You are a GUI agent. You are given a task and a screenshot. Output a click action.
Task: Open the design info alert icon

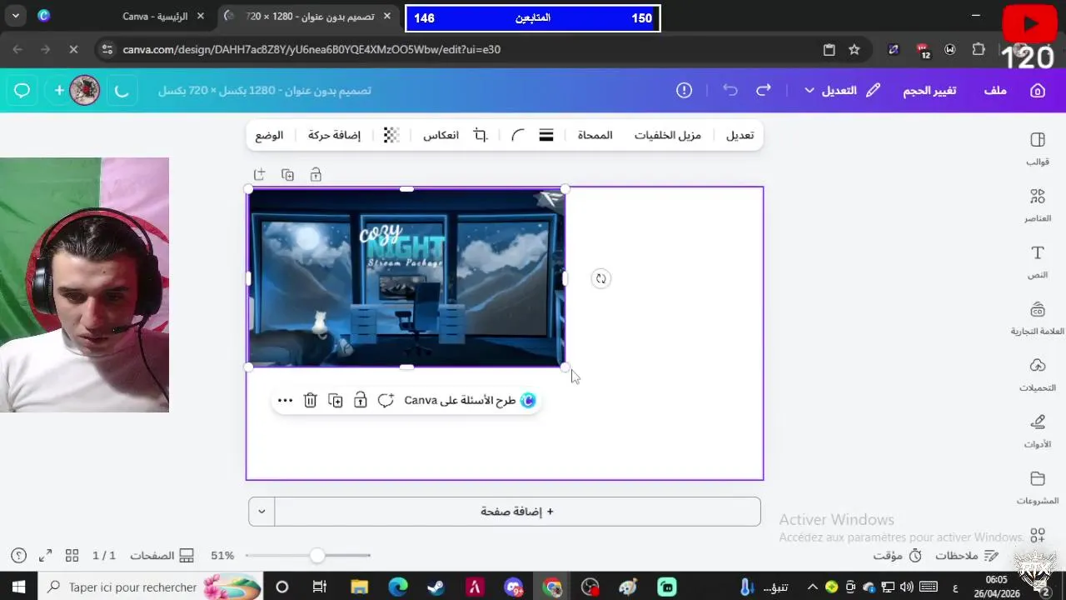pyautogui.click(x=685, y=90)
